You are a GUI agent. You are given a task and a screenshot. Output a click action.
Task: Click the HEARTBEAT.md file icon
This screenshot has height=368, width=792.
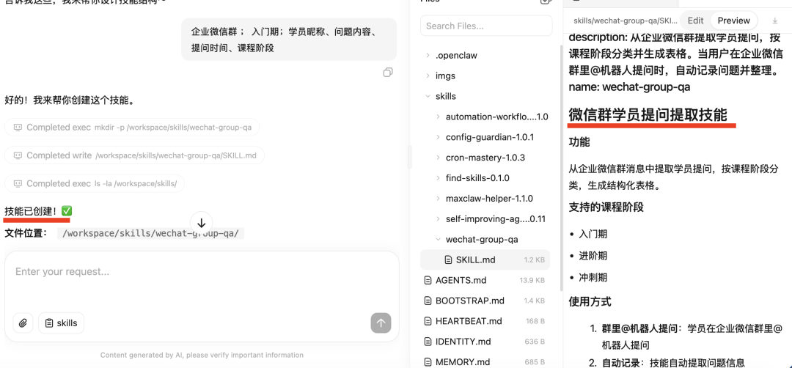(428, 321)
